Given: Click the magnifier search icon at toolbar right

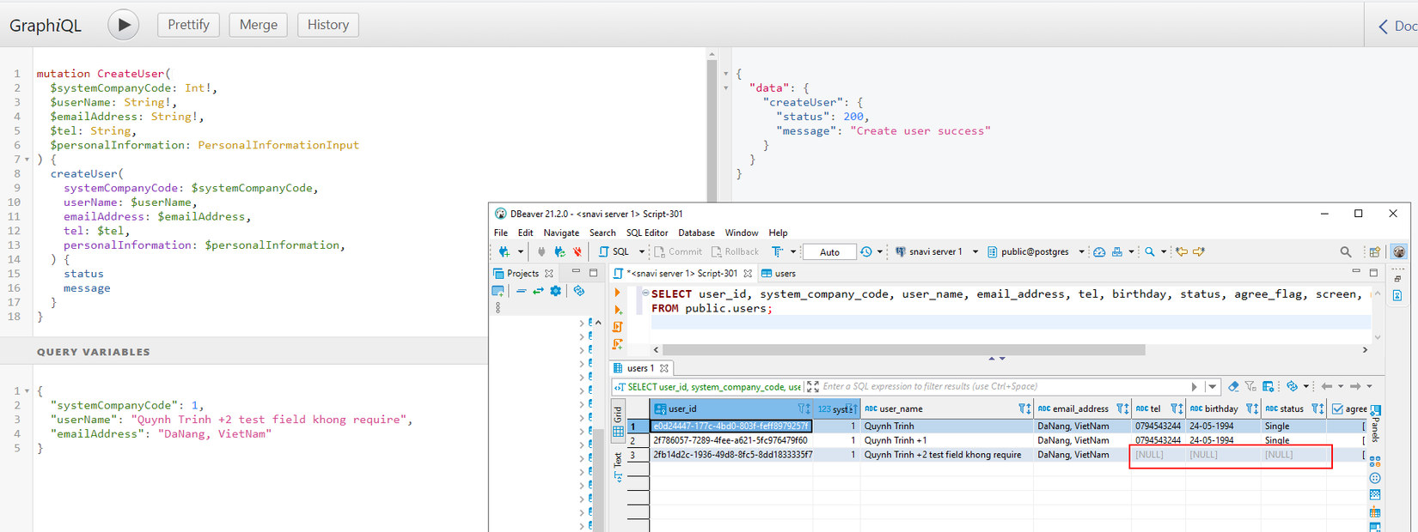Looking at the screenshot, I should (x=1345, y=252).
